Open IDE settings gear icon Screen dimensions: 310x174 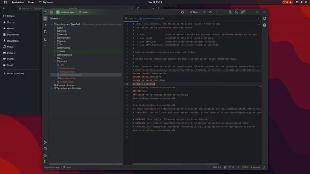pos(243,12)
